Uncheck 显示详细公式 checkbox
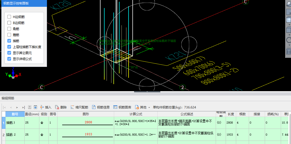Image resolution: width=291 pixels, height=144 pixels. 9,59
